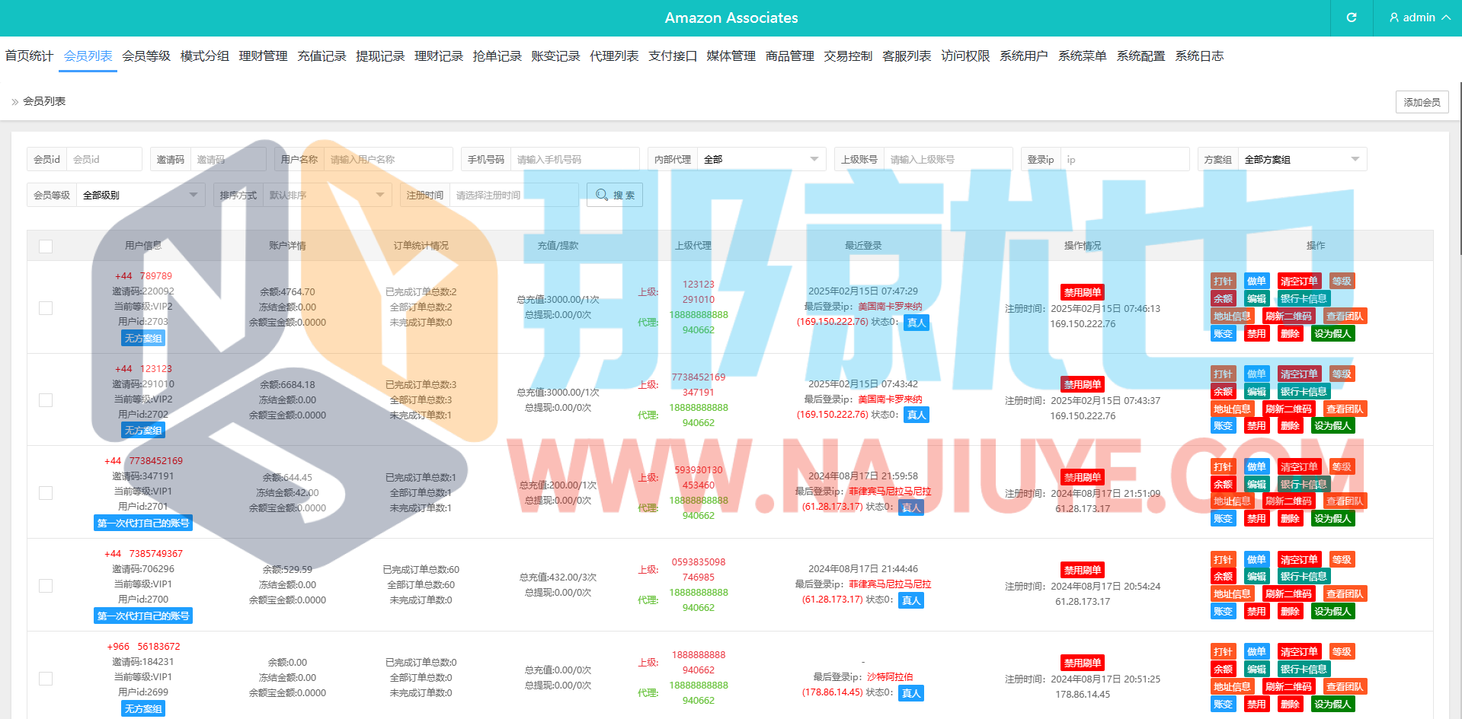This screenshot has height=719, width=1462.
Task: Click 查看团队 for user 7385749367
Action: tap(1345, 594)
